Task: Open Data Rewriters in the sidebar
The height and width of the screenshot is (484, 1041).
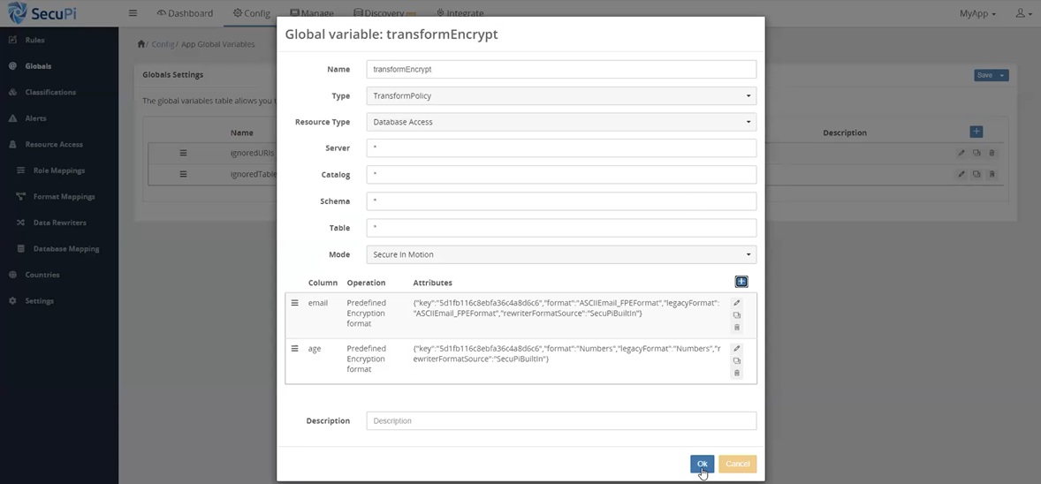Action: click(60, 223)
